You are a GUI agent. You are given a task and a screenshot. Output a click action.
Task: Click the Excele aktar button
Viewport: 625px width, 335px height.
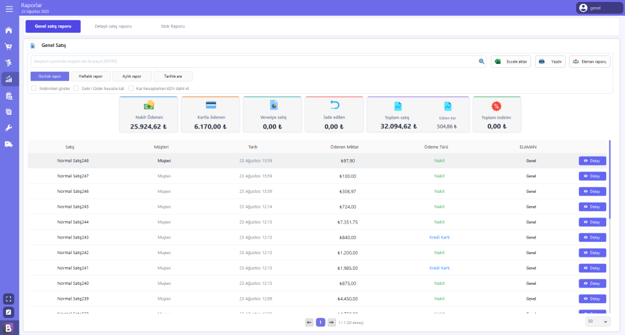click(x=511, y=61)
